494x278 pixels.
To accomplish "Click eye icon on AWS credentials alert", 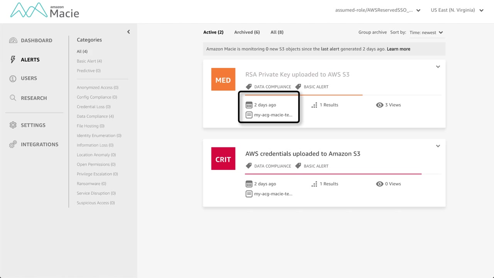I will [x=380, y=184].
